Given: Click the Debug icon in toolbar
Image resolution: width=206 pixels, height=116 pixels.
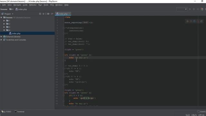Looking at the screenshot, I should click(x=194, y=9).
